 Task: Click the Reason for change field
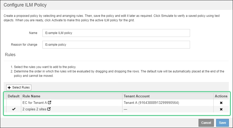click(116, 45)
